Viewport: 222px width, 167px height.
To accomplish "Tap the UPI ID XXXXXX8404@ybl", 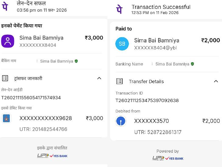I will 155,48.
